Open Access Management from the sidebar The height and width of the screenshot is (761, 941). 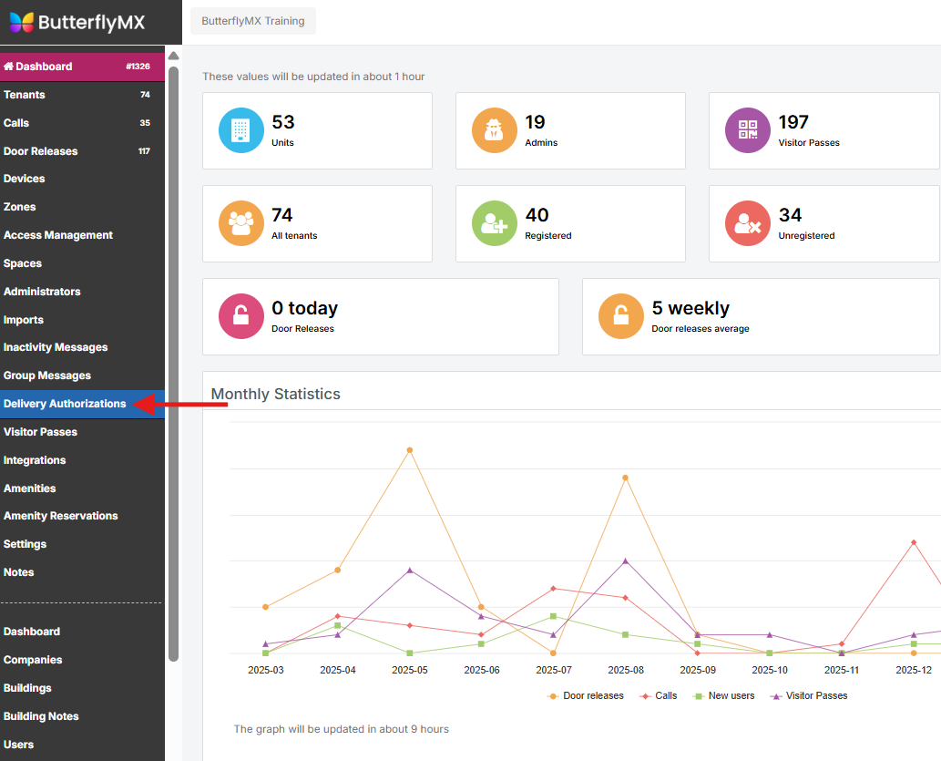58,235
